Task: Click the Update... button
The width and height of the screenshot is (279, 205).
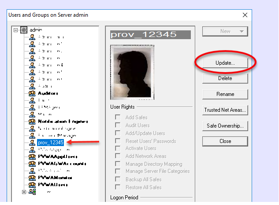Action: point(225,63)
